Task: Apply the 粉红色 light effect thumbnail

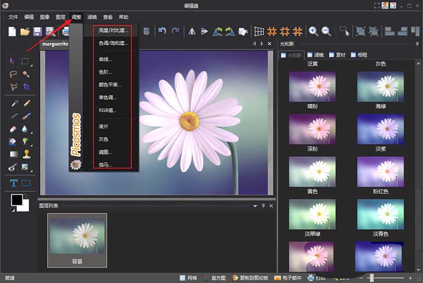Action: pyautogui.click(x=380, y=172)
